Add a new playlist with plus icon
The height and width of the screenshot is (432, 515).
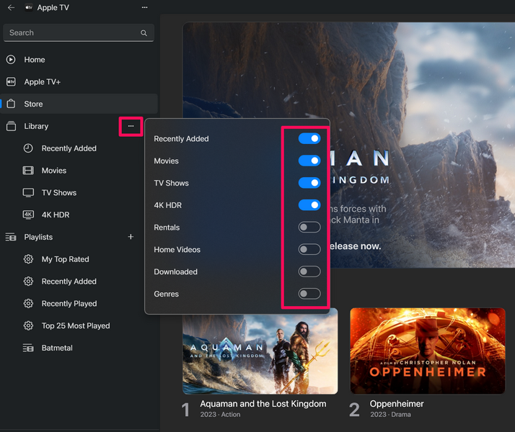click(131, 237)
